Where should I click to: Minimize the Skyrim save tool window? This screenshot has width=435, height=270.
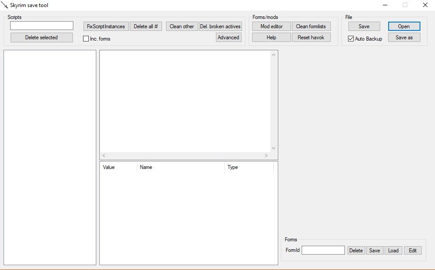385,5
